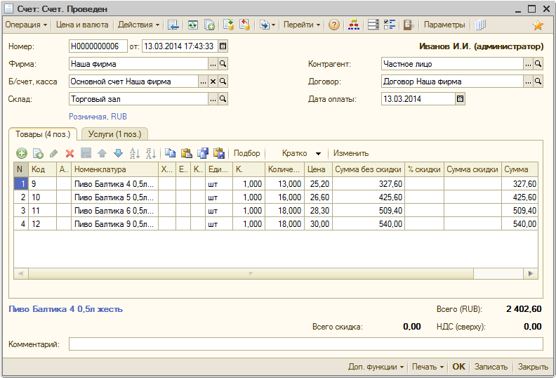Screen dimensions: 556x378
Task: Click into the Комментарий input field
Action: click(x=305, y=344)
